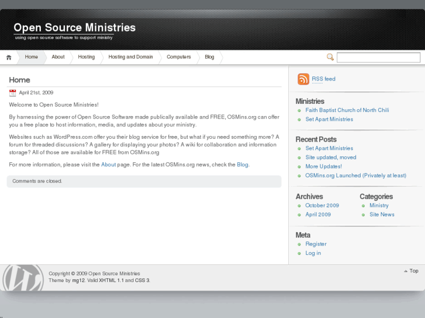The height and width of the screenshot is (318, 425).
Task: Click the orange RSS feed icon
Action: (x=303, y=79)
